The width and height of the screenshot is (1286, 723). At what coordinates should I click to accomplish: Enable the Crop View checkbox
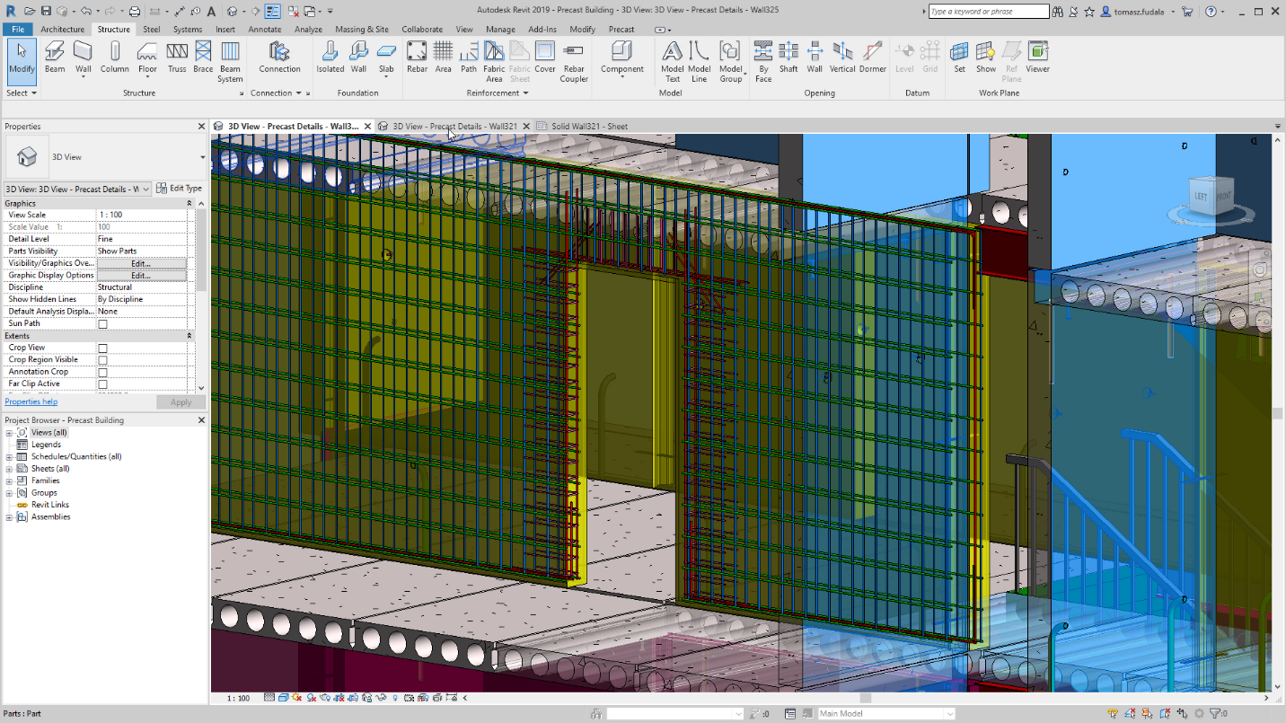click(x=103, y=347)
